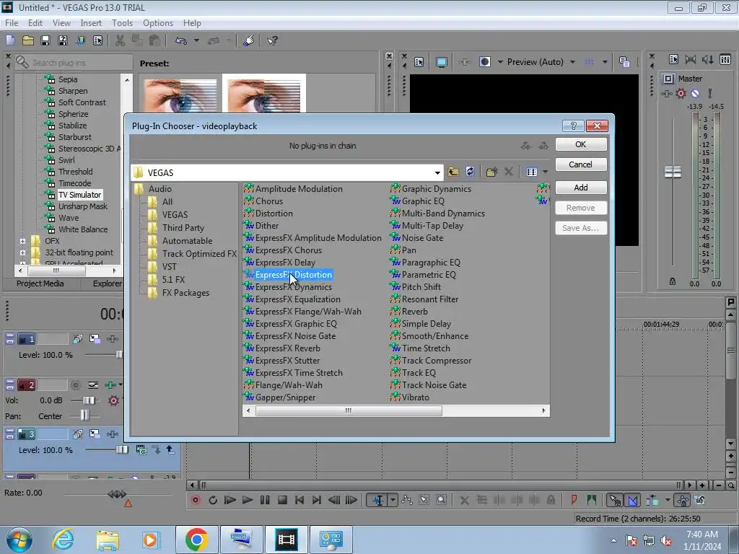Click the Master bus FX gear icon
This screenshot has height=554, width=739.
pyautogui.click(x=681, y=93)
